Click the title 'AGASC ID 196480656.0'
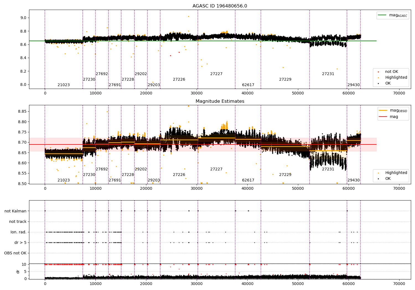The image size is (415, 290). (x=220, y=6)
